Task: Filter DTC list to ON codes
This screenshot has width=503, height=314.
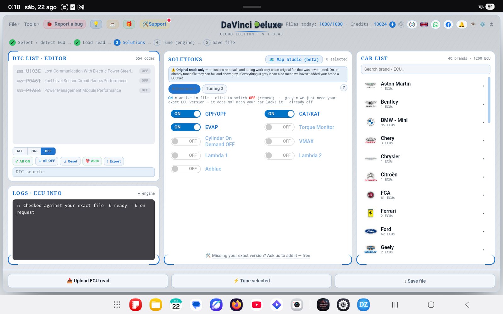Action: pos(34,151)
